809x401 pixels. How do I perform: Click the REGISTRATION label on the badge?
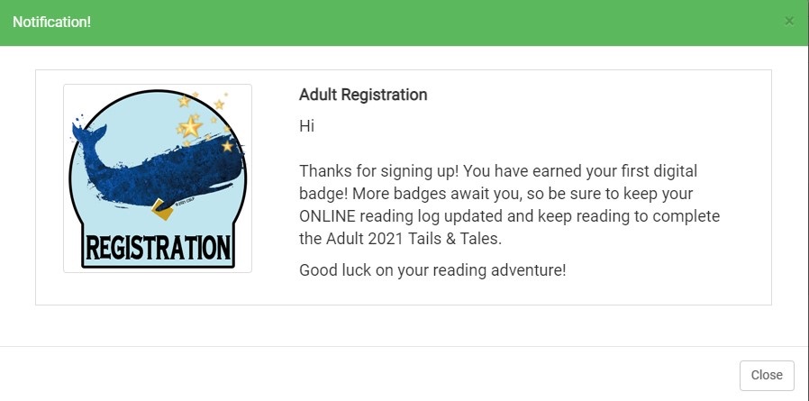(158, 248)
